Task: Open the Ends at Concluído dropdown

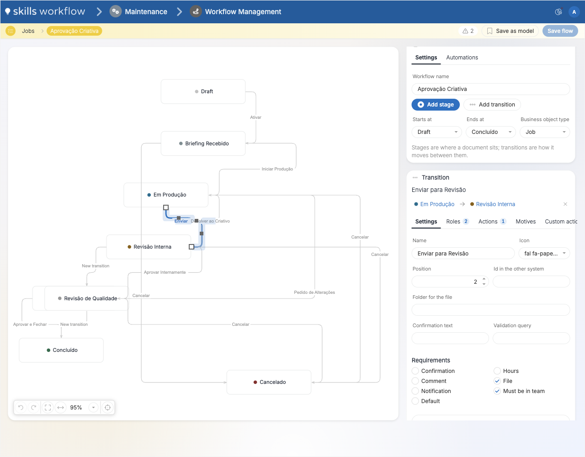Action: [491, 132]
